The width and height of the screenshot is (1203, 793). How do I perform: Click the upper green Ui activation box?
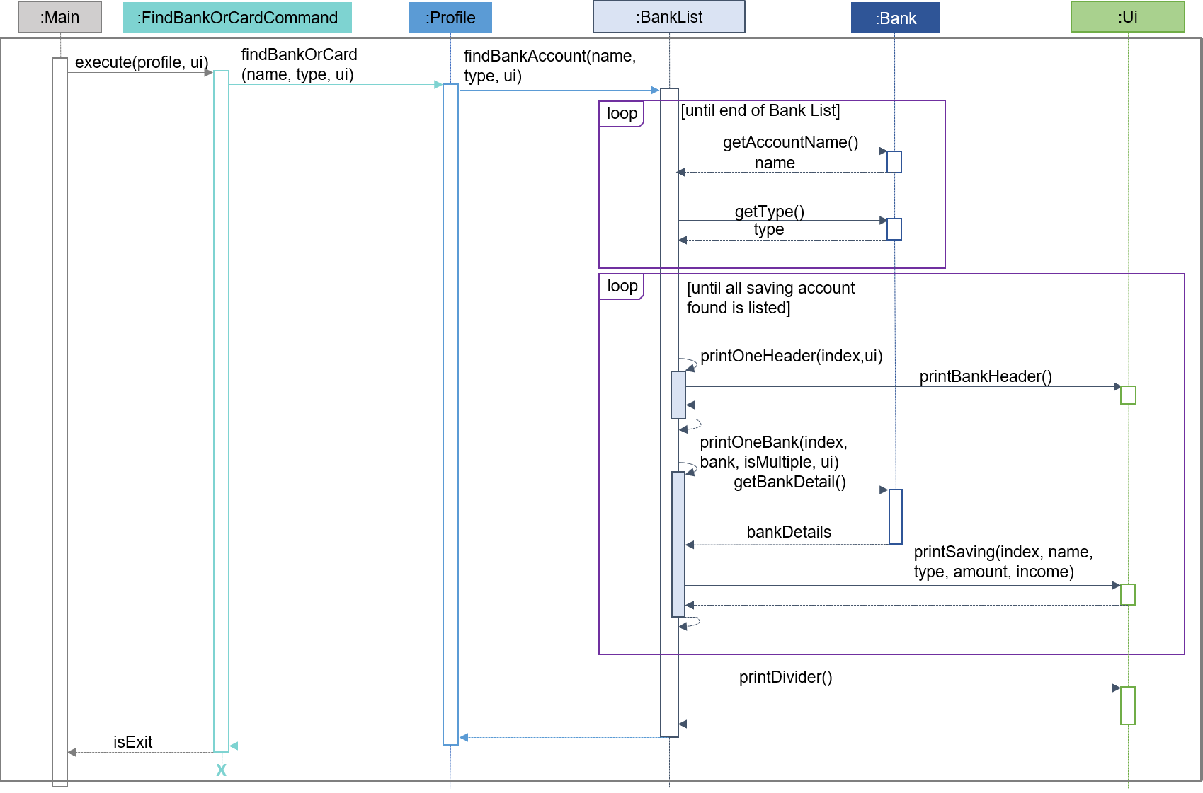(1127, 396)
